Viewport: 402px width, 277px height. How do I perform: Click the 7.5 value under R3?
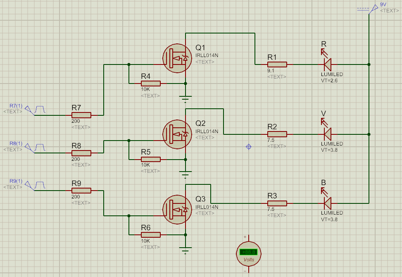tap(271, 209)
